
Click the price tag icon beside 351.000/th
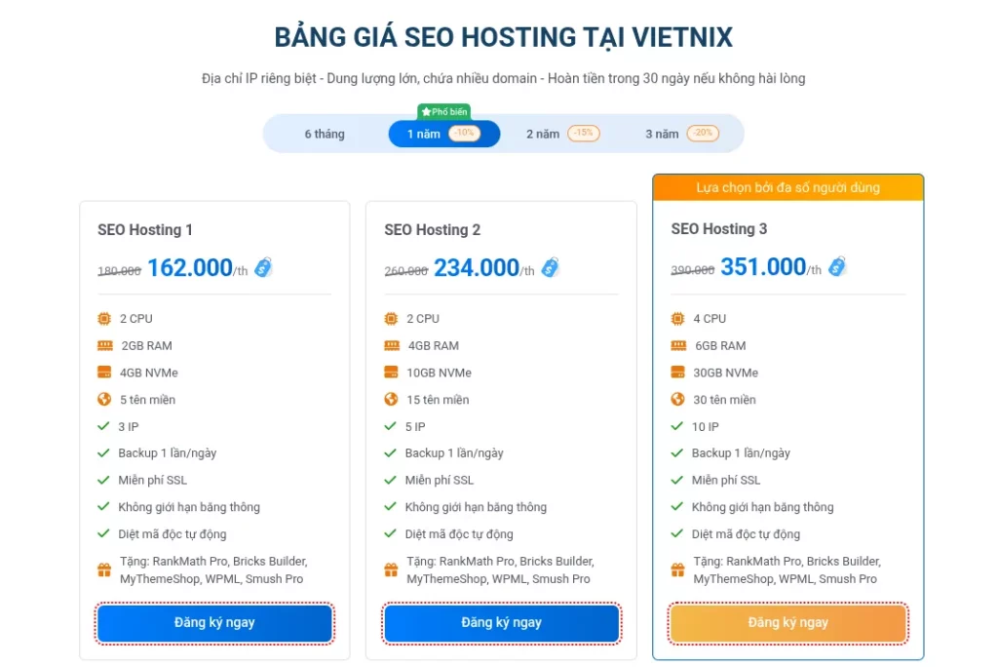pyautogui.click(x=836, y=266)
